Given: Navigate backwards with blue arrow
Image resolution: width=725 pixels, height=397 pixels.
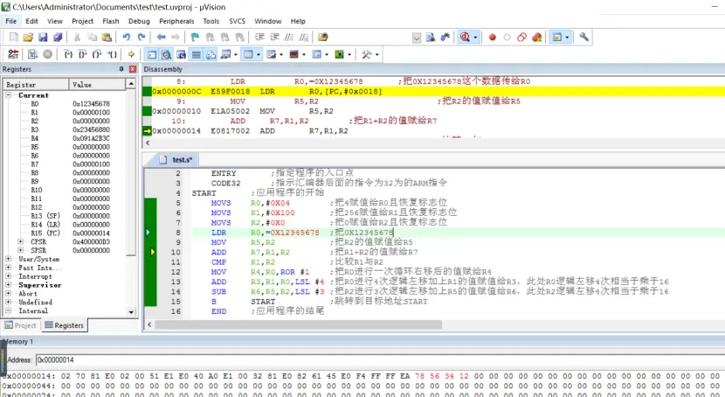Looking at the screenshot, I should pos(161,37).
